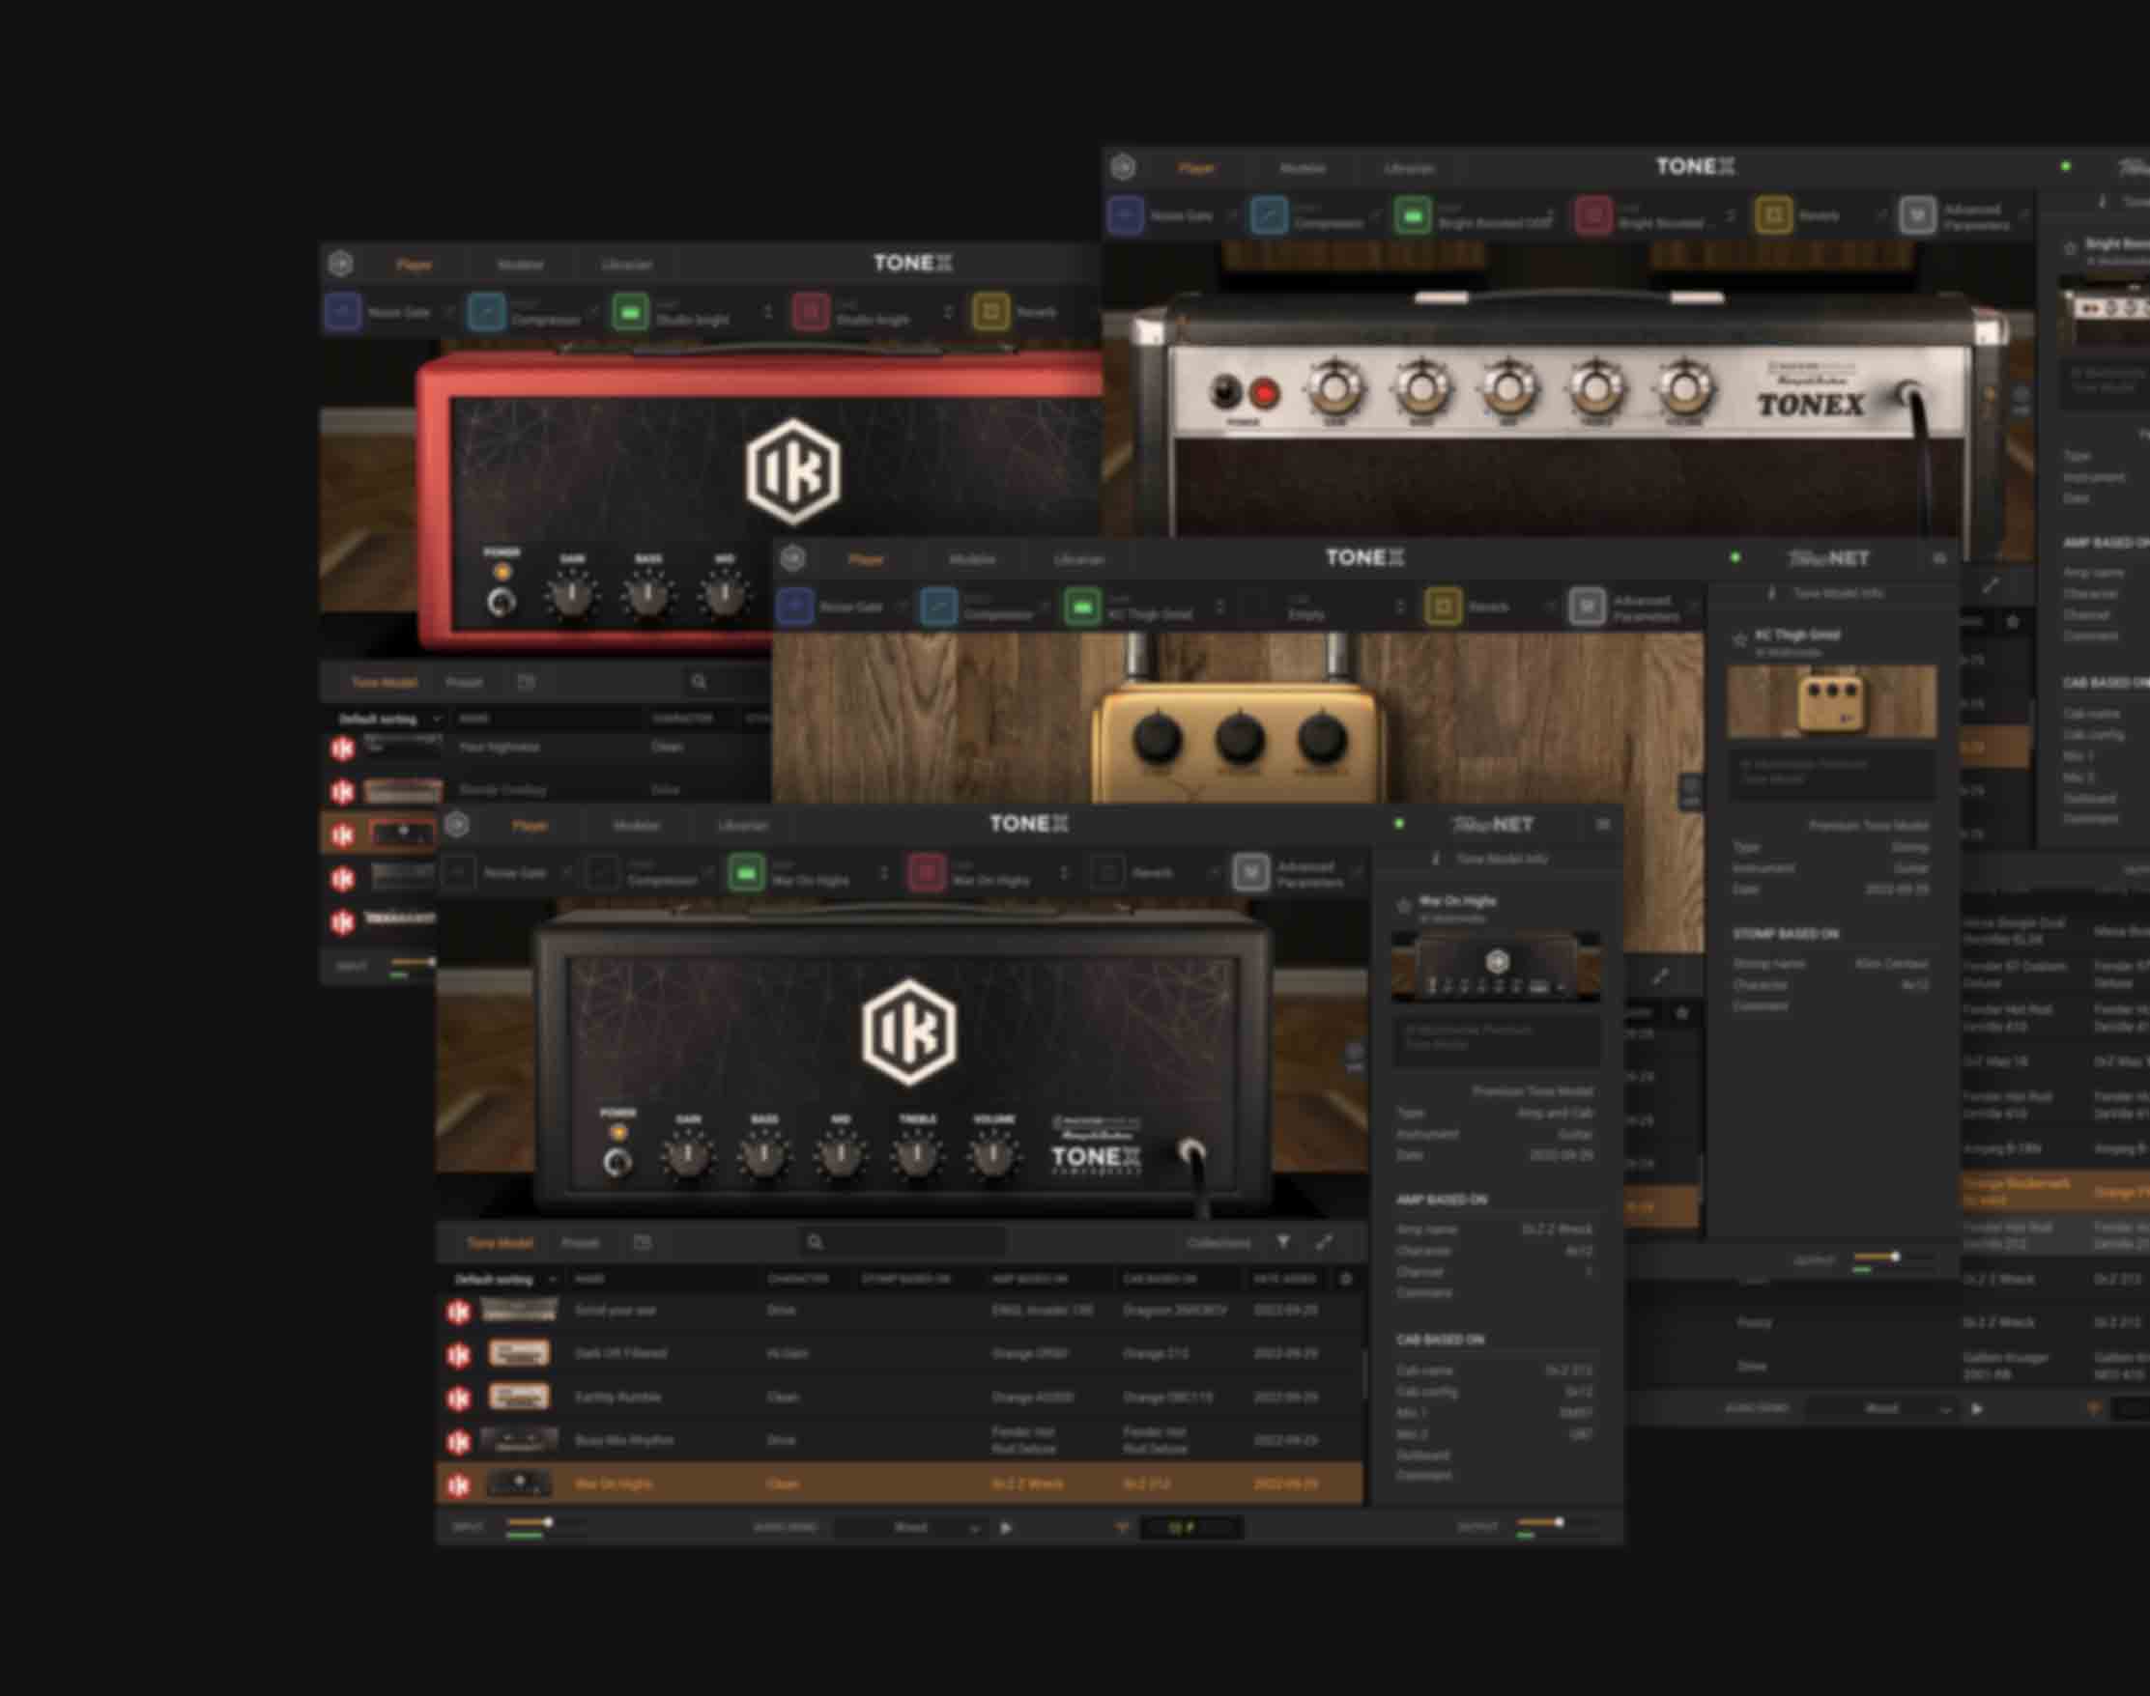2150x1696 pixels.
Task: Select the highlighted War On Highs row
Action: 901,1484
